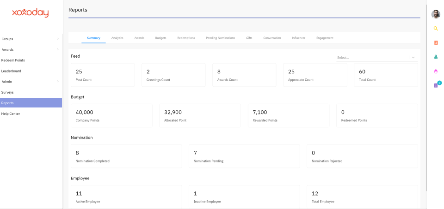Click the Allocated Point card
The image size is (444, 209).
pos(200,115)
